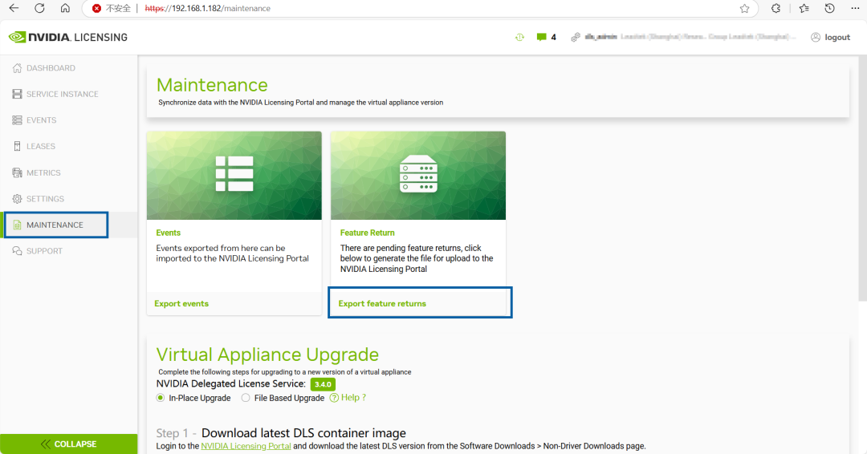This screenshot has width=867, height=454.
Task: Click the user link icon in header
Action: point(575,37)
